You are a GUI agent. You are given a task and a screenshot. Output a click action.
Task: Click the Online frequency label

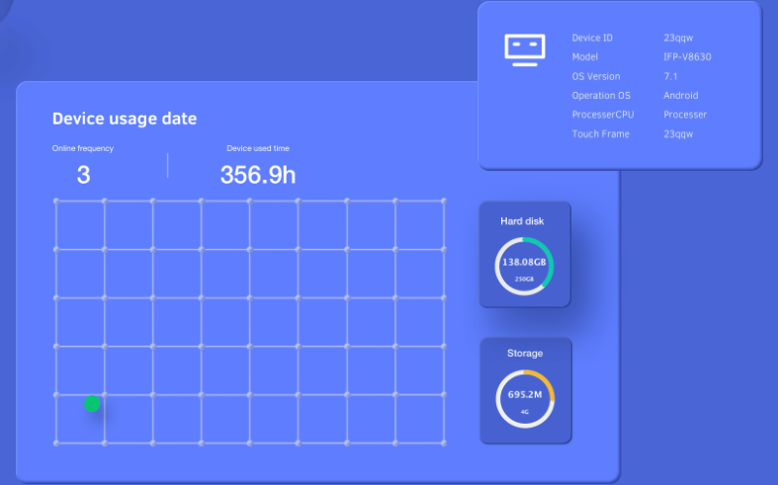point(83,148)
